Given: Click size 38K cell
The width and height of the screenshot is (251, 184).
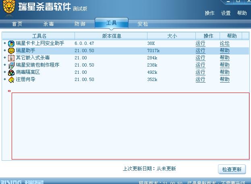Looking at the screenshot, I should [151, 43].
